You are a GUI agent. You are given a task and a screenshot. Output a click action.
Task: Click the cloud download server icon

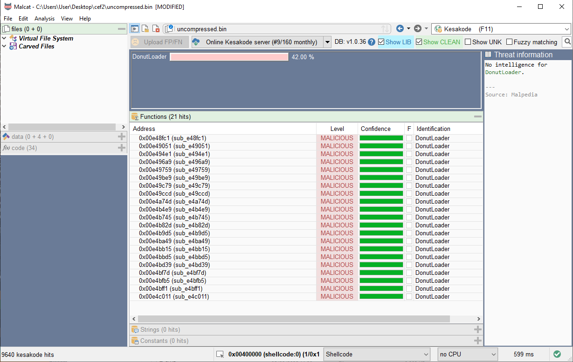click(x=196, y=42)
